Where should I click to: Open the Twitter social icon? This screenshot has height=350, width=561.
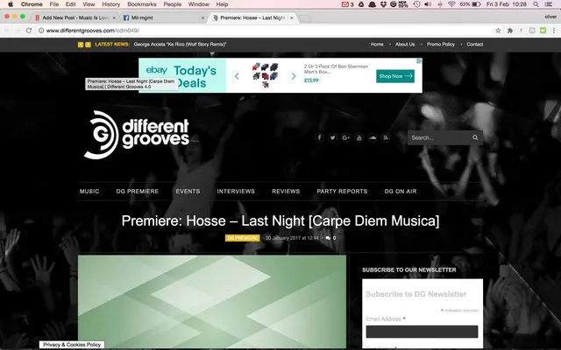pos(332,137)
